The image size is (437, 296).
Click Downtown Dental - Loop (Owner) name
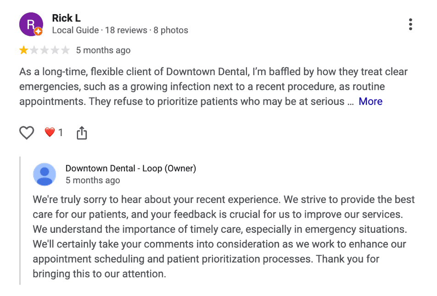click(131, 168)
